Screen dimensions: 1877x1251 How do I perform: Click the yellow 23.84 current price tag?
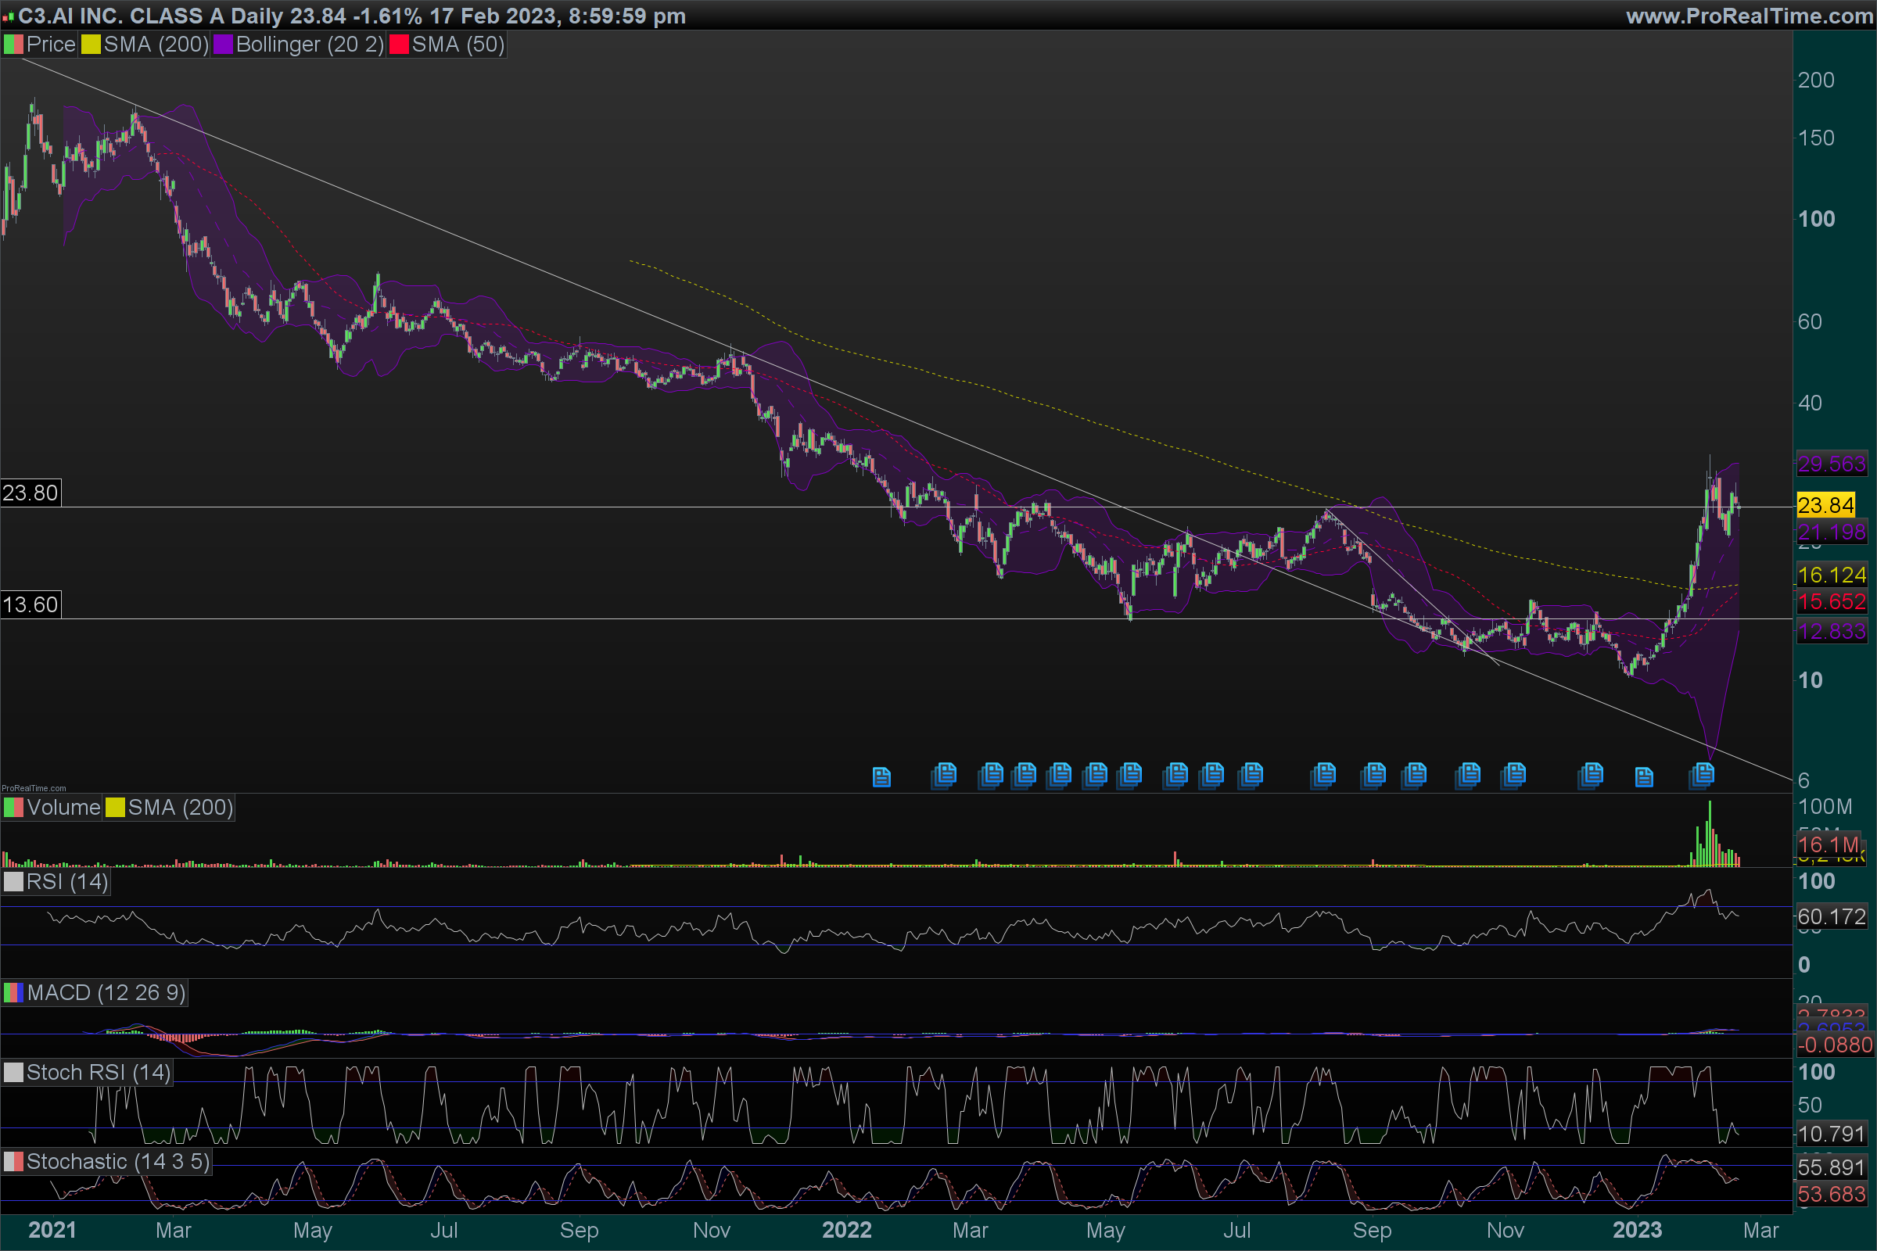[1825, 505]
